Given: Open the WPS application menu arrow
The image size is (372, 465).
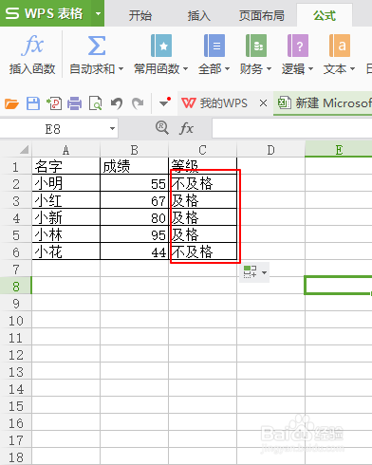Looking at the screenshot, I should (98, 13).
